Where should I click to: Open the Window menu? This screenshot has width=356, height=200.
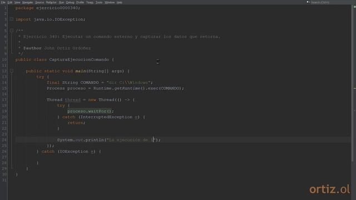click(110, 2)
